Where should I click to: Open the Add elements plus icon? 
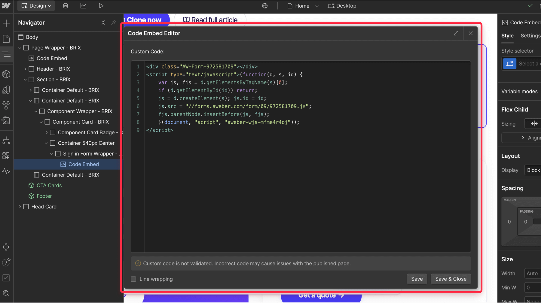click(6, 23)
